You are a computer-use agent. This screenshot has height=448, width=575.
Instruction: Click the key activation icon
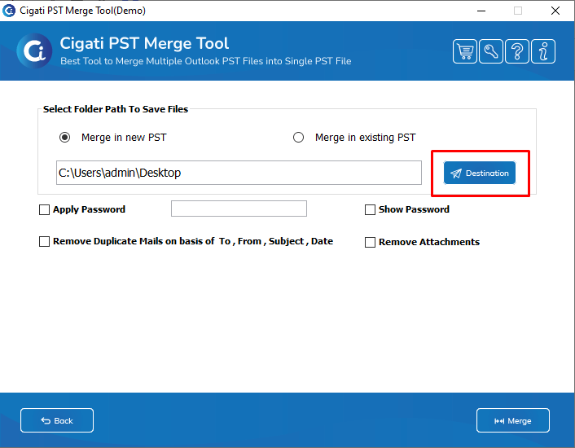[490, 51]
